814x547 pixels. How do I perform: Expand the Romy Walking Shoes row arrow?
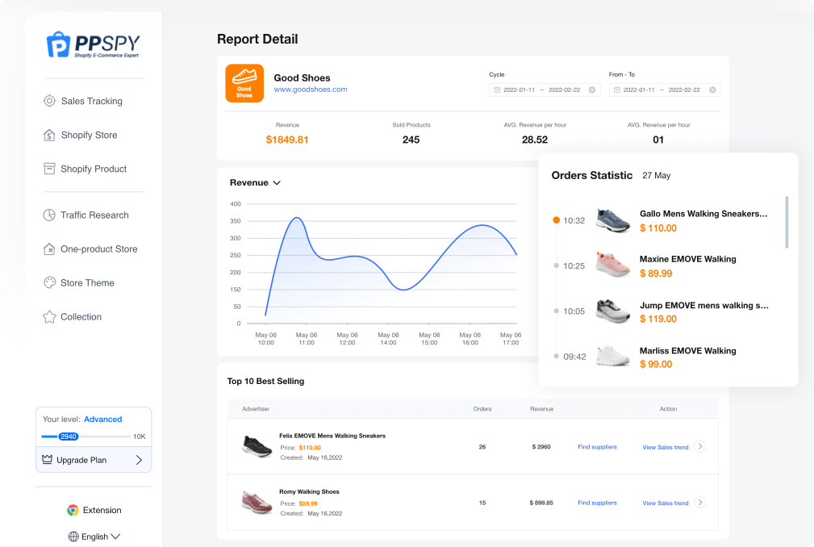(x=699, y=503)
